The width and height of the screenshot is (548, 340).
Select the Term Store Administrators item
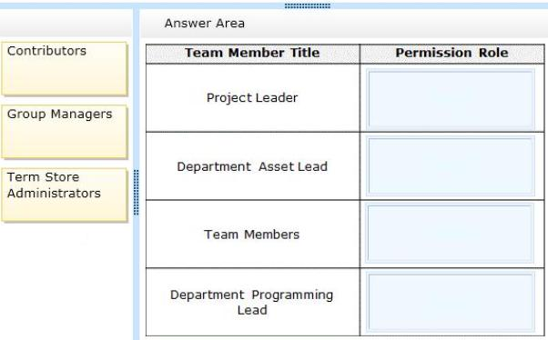point(65,195)
